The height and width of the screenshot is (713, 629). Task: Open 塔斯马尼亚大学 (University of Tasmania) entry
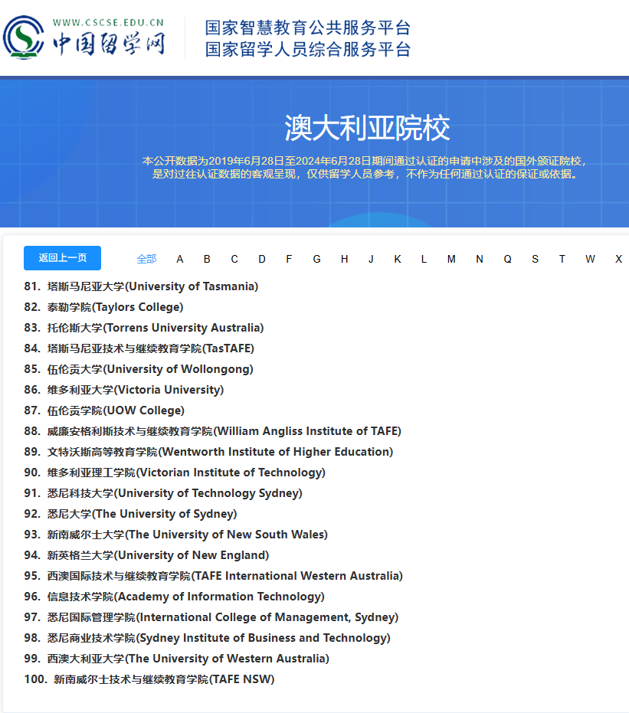(141, 286)
